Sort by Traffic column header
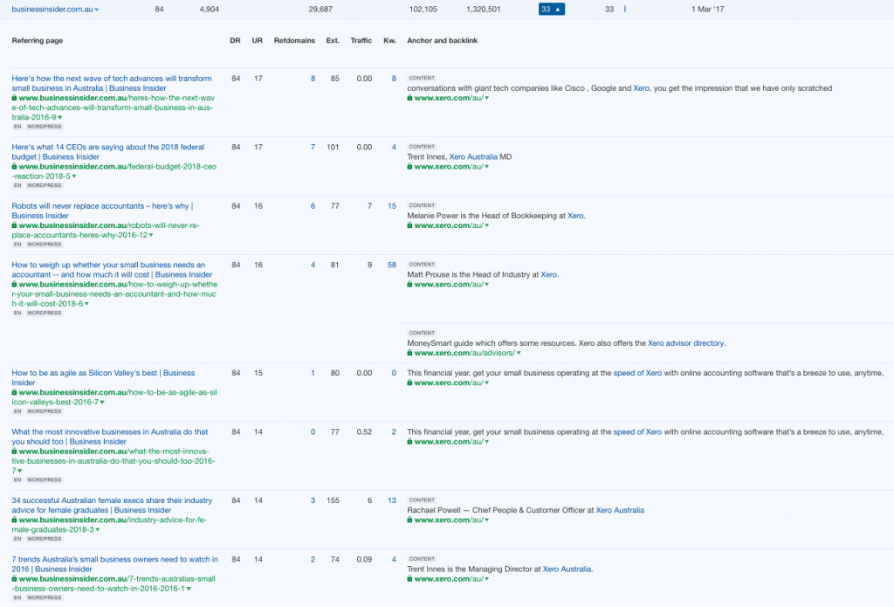The width and height of the screenshot is (894, 607). click(361, 40)
